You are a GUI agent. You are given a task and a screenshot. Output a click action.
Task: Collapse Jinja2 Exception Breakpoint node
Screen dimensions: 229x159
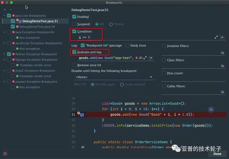coord(4,71)
